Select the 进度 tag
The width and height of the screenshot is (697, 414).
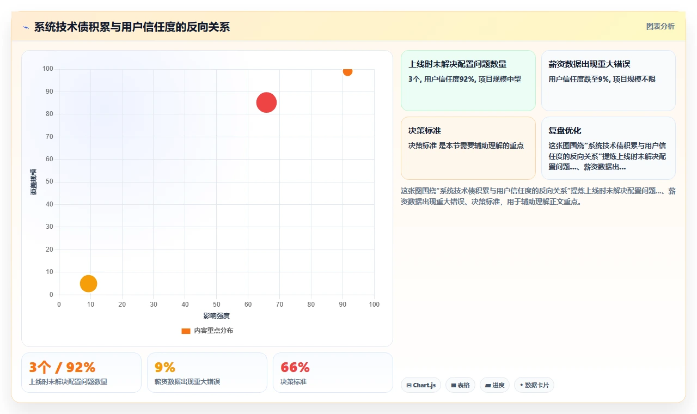pos(494,385)
